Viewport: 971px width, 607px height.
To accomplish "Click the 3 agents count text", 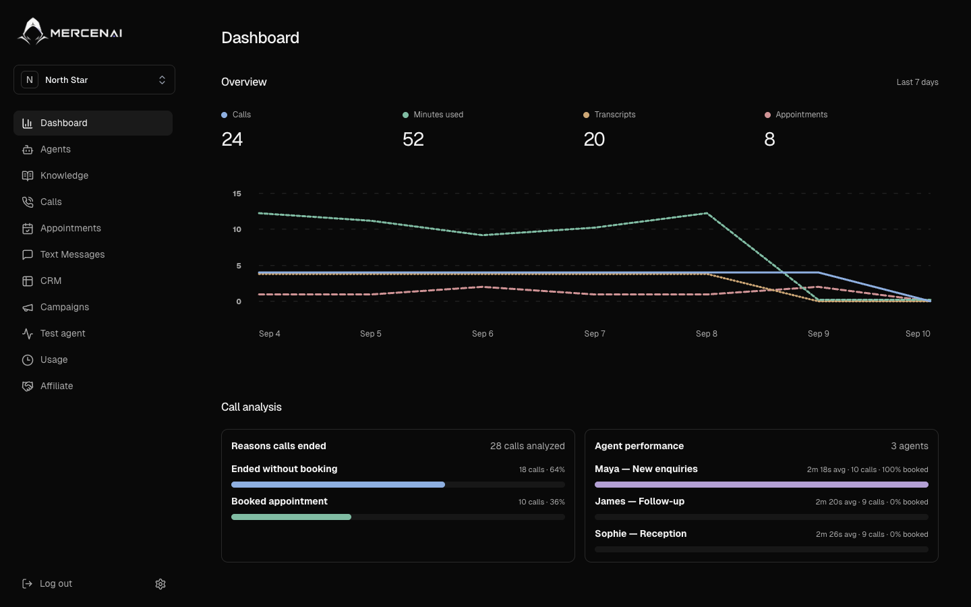I will (910, 446).
